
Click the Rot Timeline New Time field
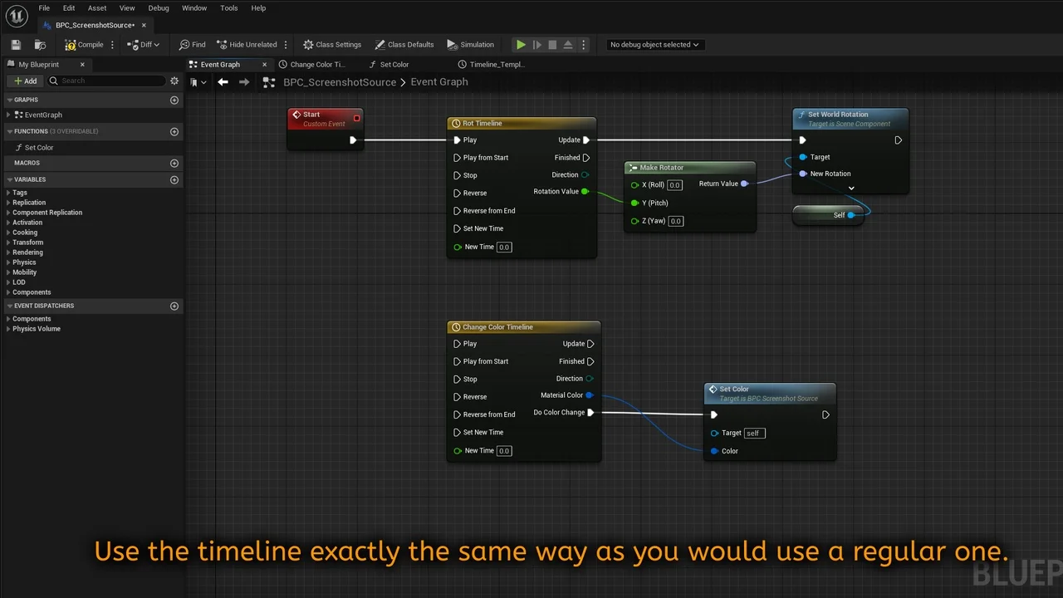[504, 247]
